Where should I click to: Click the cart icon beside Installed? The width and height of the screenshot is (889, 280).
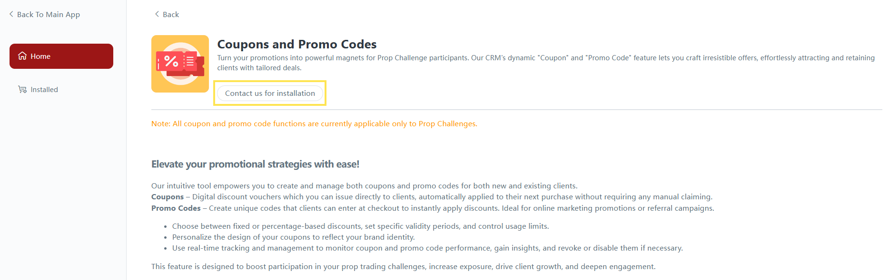point(22,89)
